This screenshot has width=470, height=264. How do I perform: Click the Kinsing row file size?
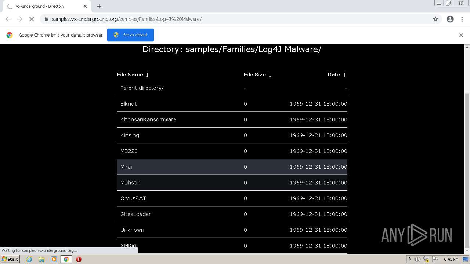tap(245, 135)
